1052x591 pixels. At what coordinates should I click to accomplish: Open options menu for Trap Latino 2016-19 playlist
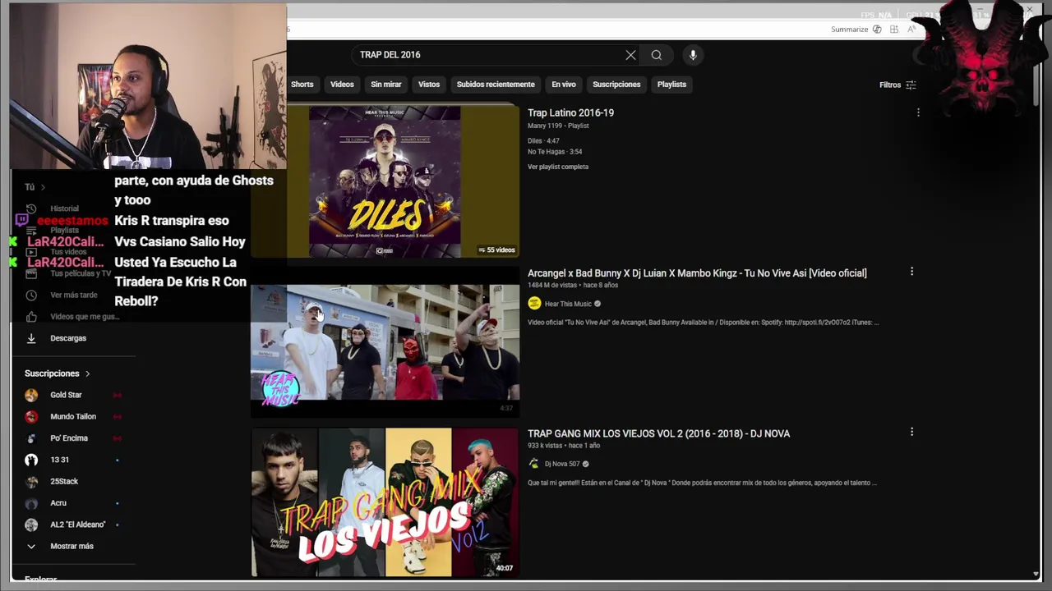918,112
